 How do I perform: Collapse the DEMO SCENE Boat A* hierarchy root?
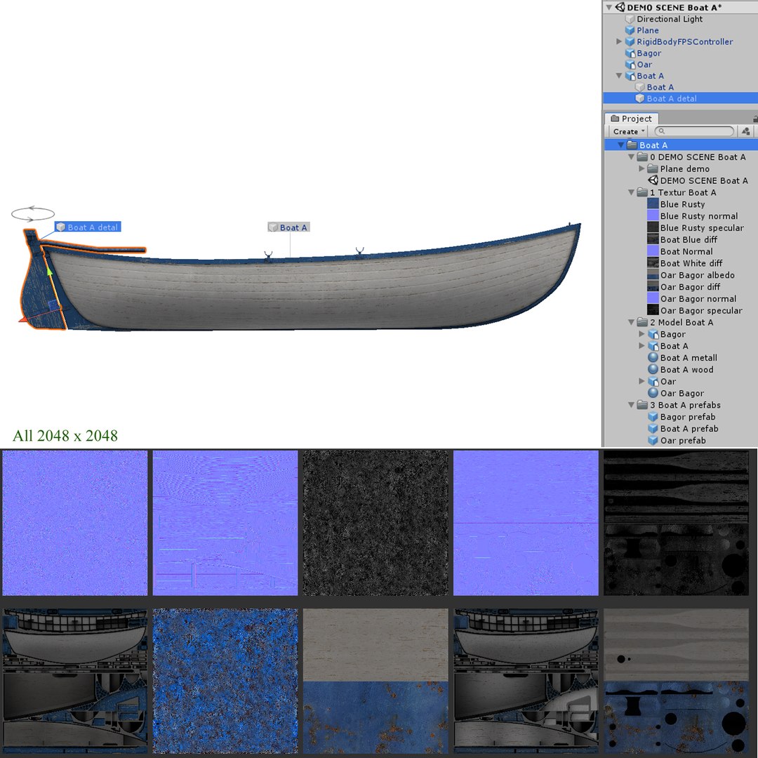point(609,7)
